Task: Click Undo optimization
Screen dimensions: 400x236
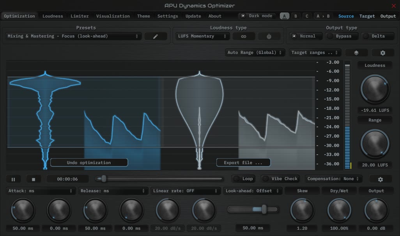Action: click(89, 163)
